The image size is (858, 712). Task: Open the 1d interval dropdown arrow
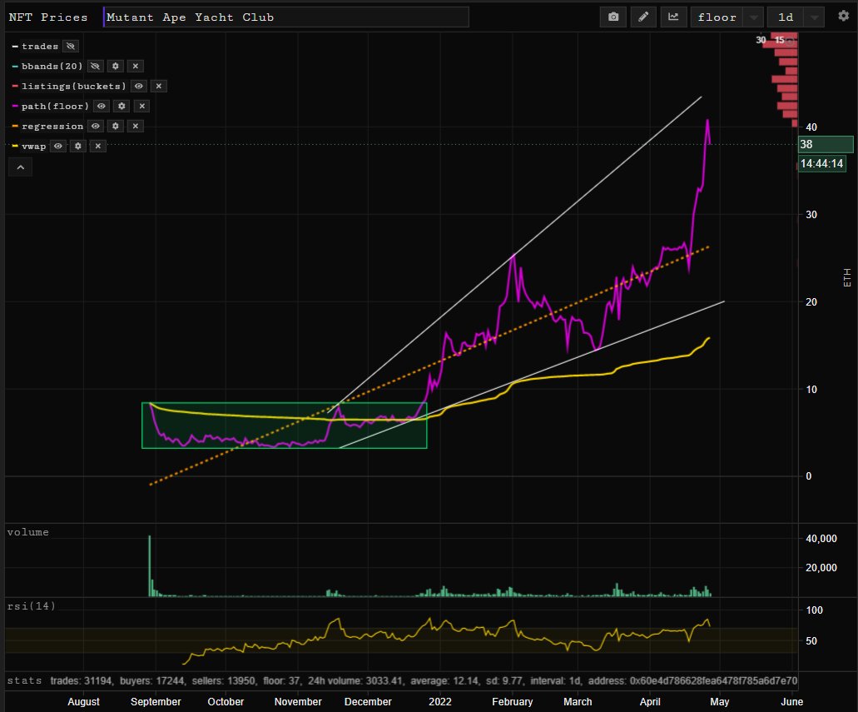814,17
